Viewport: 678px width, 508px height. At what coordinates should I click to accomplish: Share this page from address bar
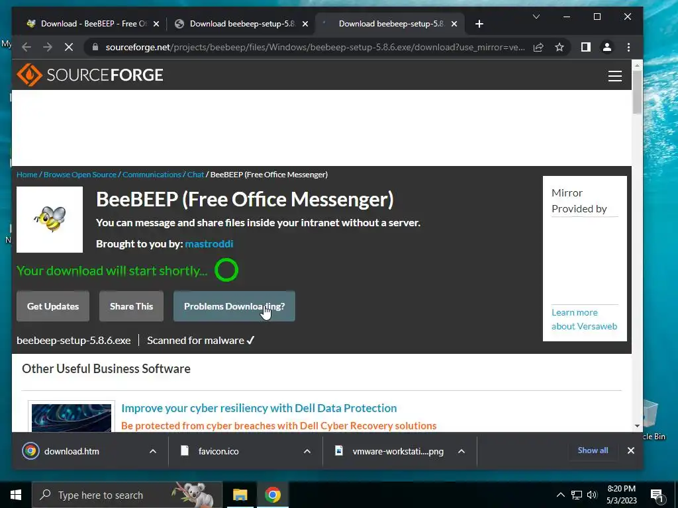(538, 47)
